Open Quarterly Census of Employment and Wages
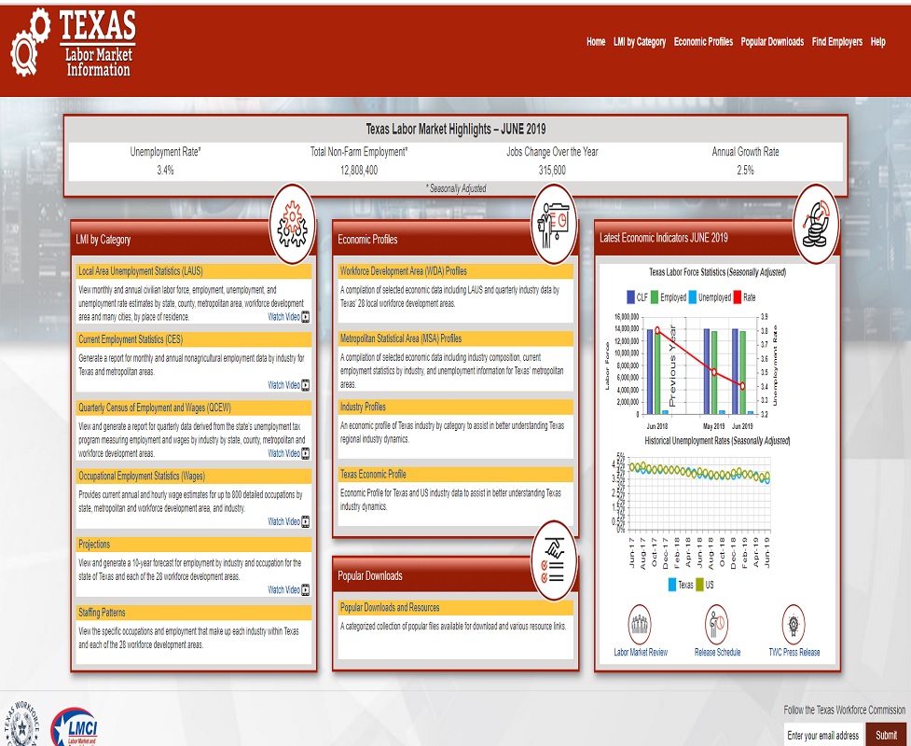 (x=155, y=408)
